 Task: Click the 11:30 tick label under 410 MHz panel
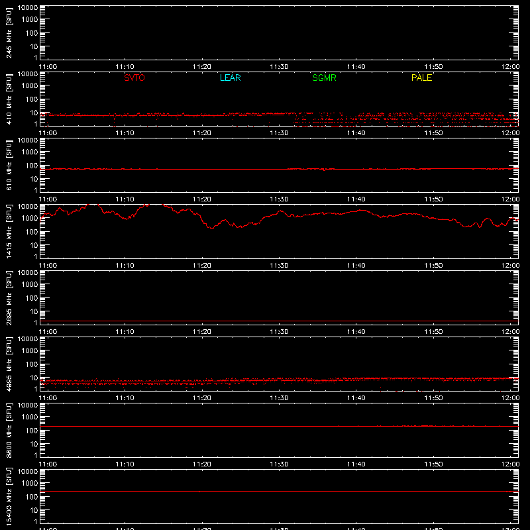pos(279,133)
